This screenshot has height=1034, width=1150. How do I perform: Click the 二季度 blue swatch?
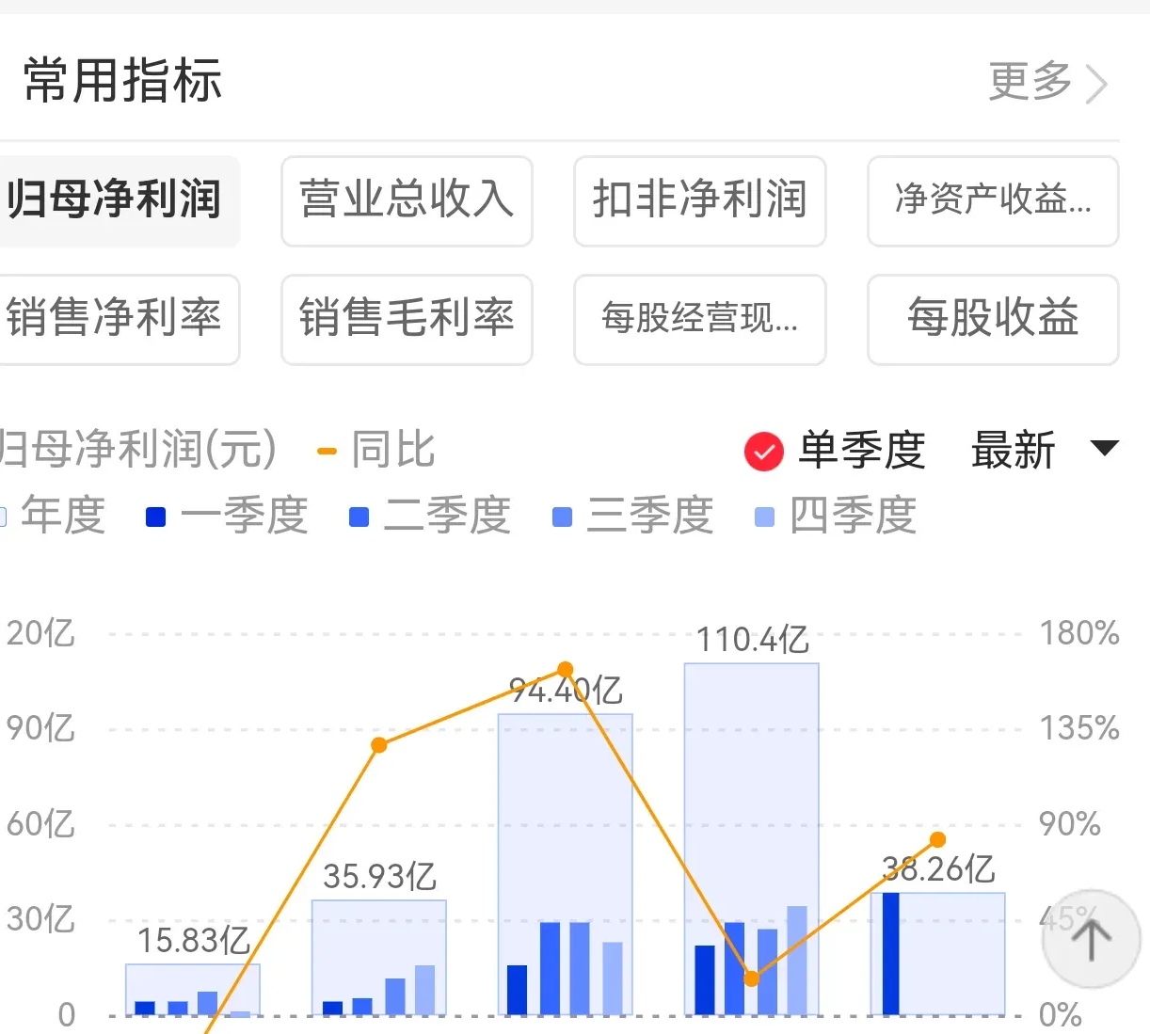[359, 517]
